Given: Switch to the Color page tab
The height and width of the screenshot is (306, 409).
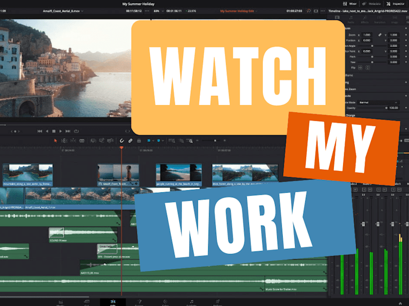Looking at the screenshot, I should click(165, 302).
